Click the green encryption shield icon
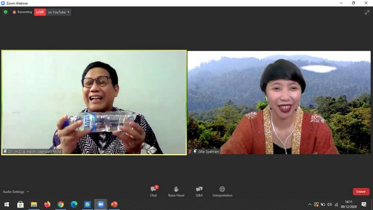 tap(6, 12)
